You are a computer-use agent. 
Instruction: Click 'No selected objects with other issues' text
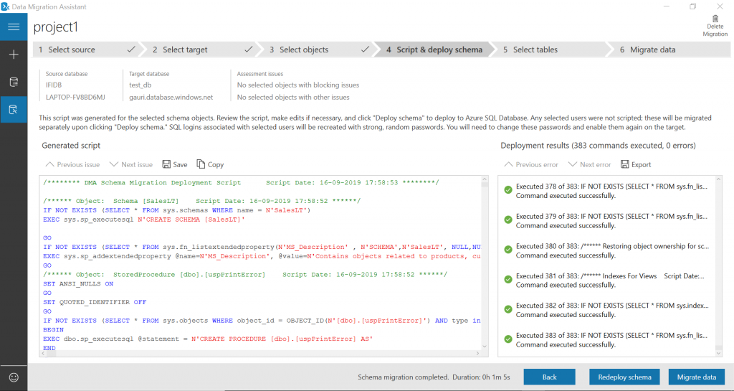(293, 97)
